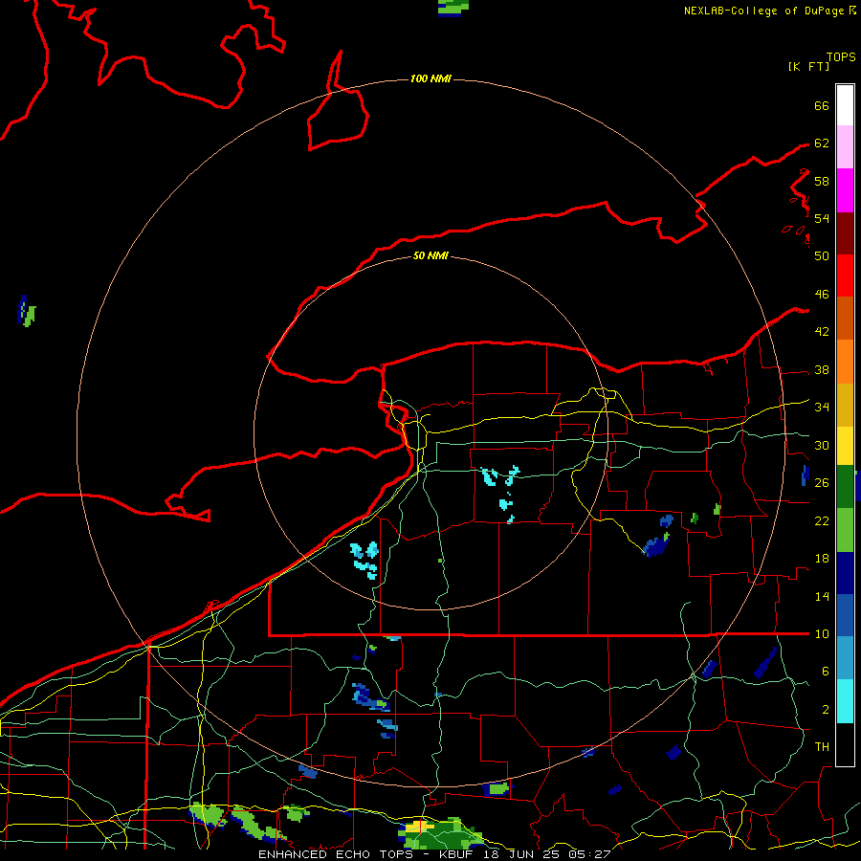Click the [K FT] units label
This screenshot has width=861, height=861.
[x=808, y=66]
